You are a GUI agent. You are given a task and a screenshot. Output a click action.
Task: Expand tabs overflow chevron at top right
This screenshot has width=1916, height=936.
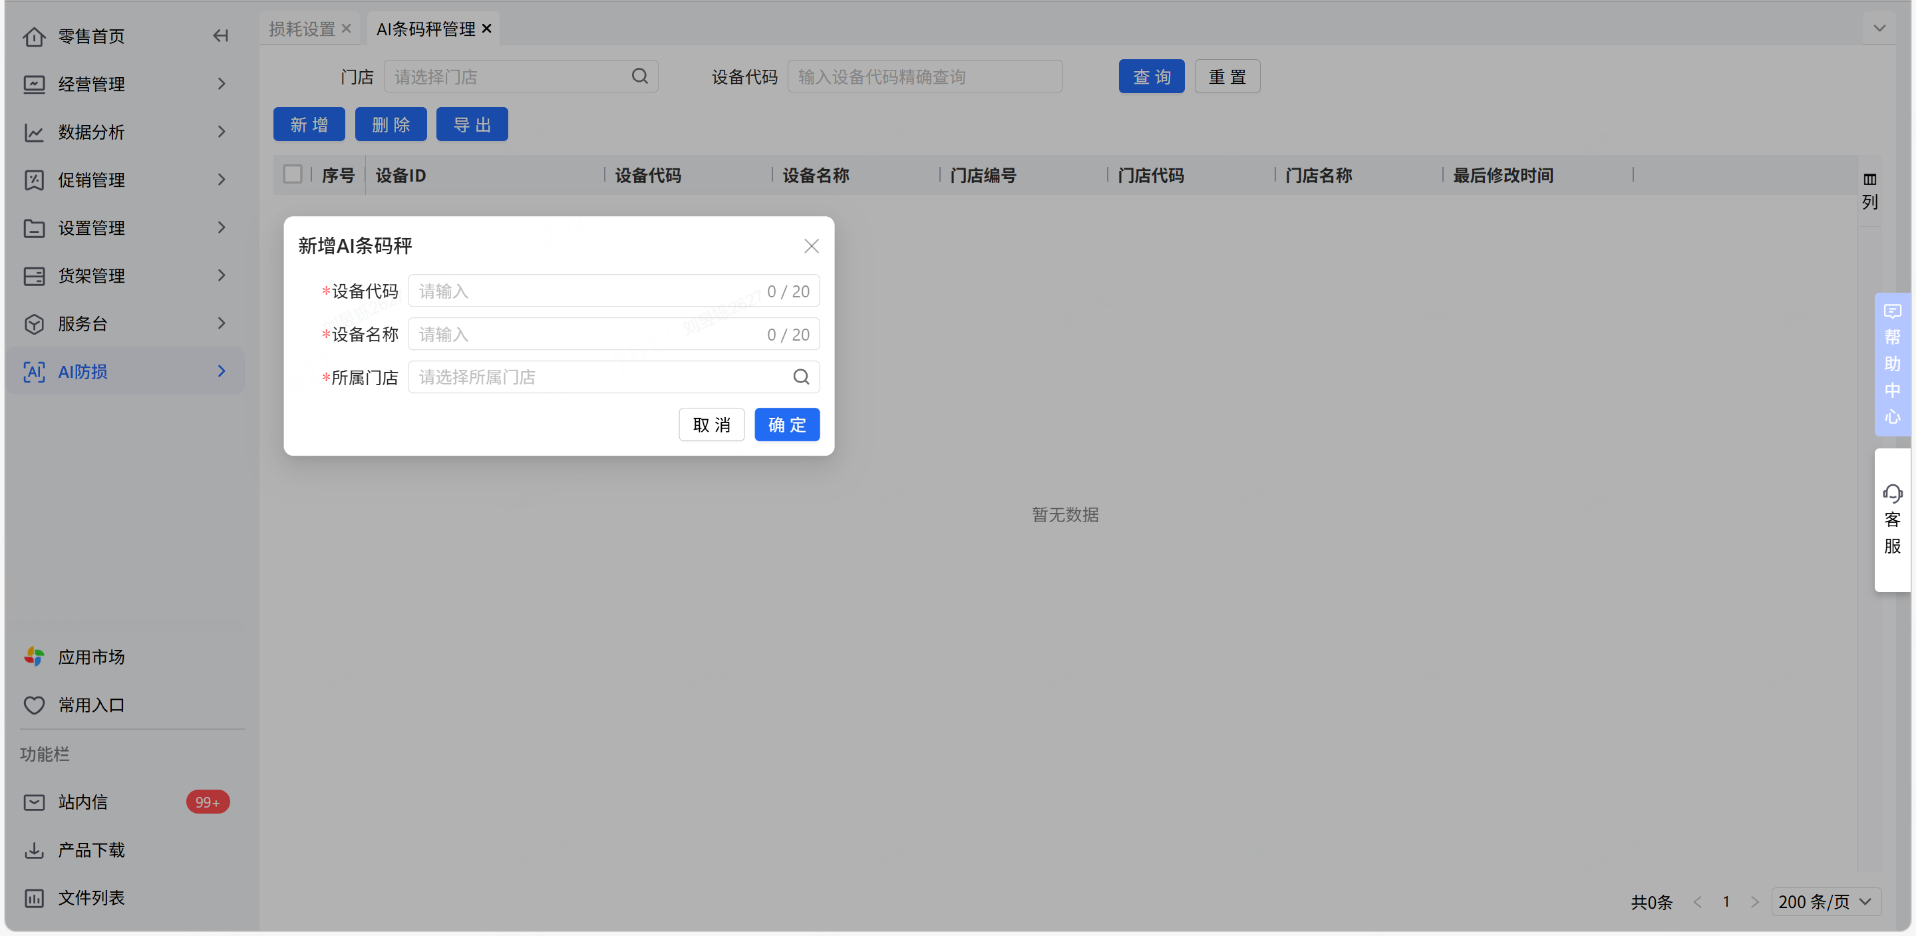click(1879, 29)
